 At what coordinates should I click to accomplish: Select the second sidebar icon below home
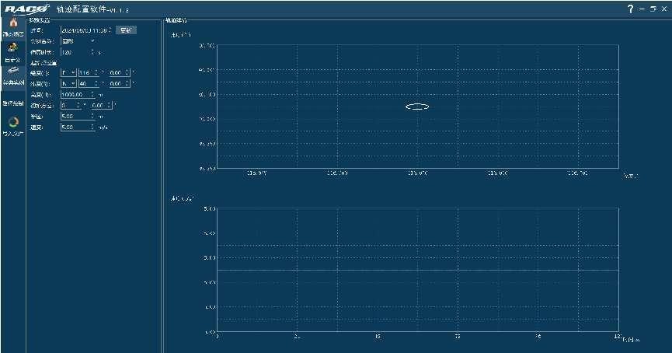pyautogui.click(x=13, y=47)
